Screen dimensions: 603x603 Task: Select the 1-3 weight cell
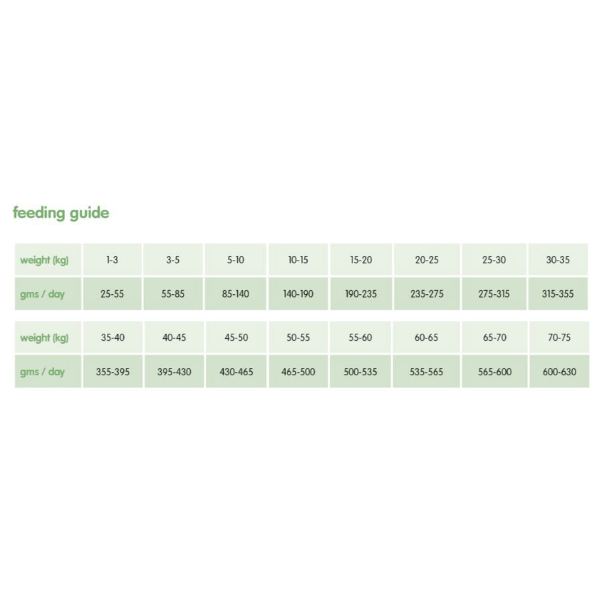point(112,260)
